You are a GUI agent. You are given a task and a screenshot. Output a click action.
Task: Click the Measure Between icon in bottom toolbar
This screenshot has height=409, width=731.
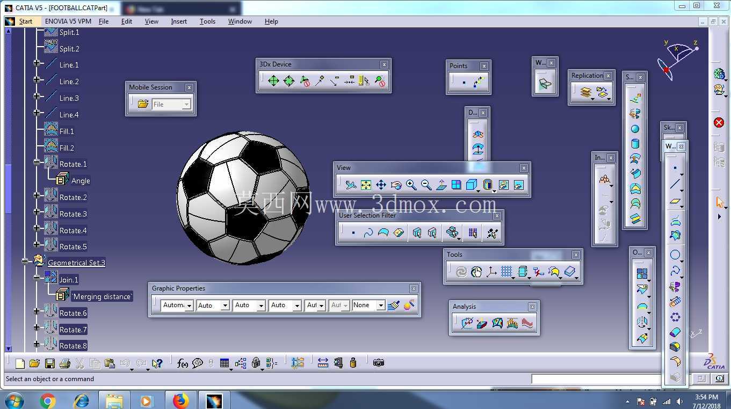[x=323, y=363]
